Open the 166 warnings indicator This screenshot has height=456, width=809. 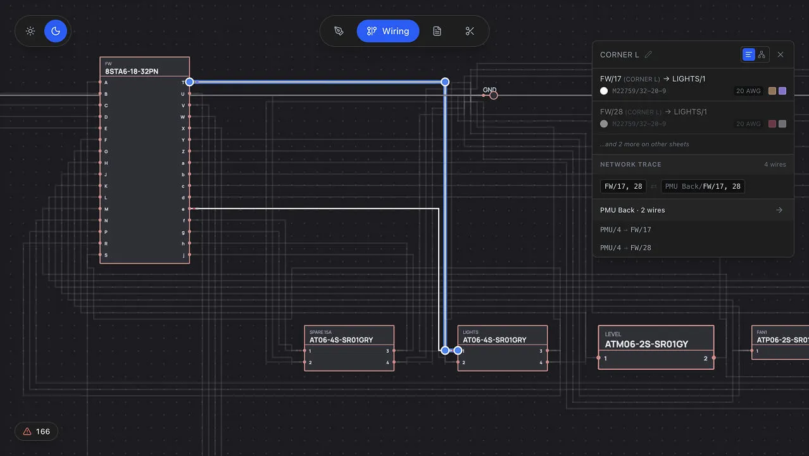(x=36, y=431)
